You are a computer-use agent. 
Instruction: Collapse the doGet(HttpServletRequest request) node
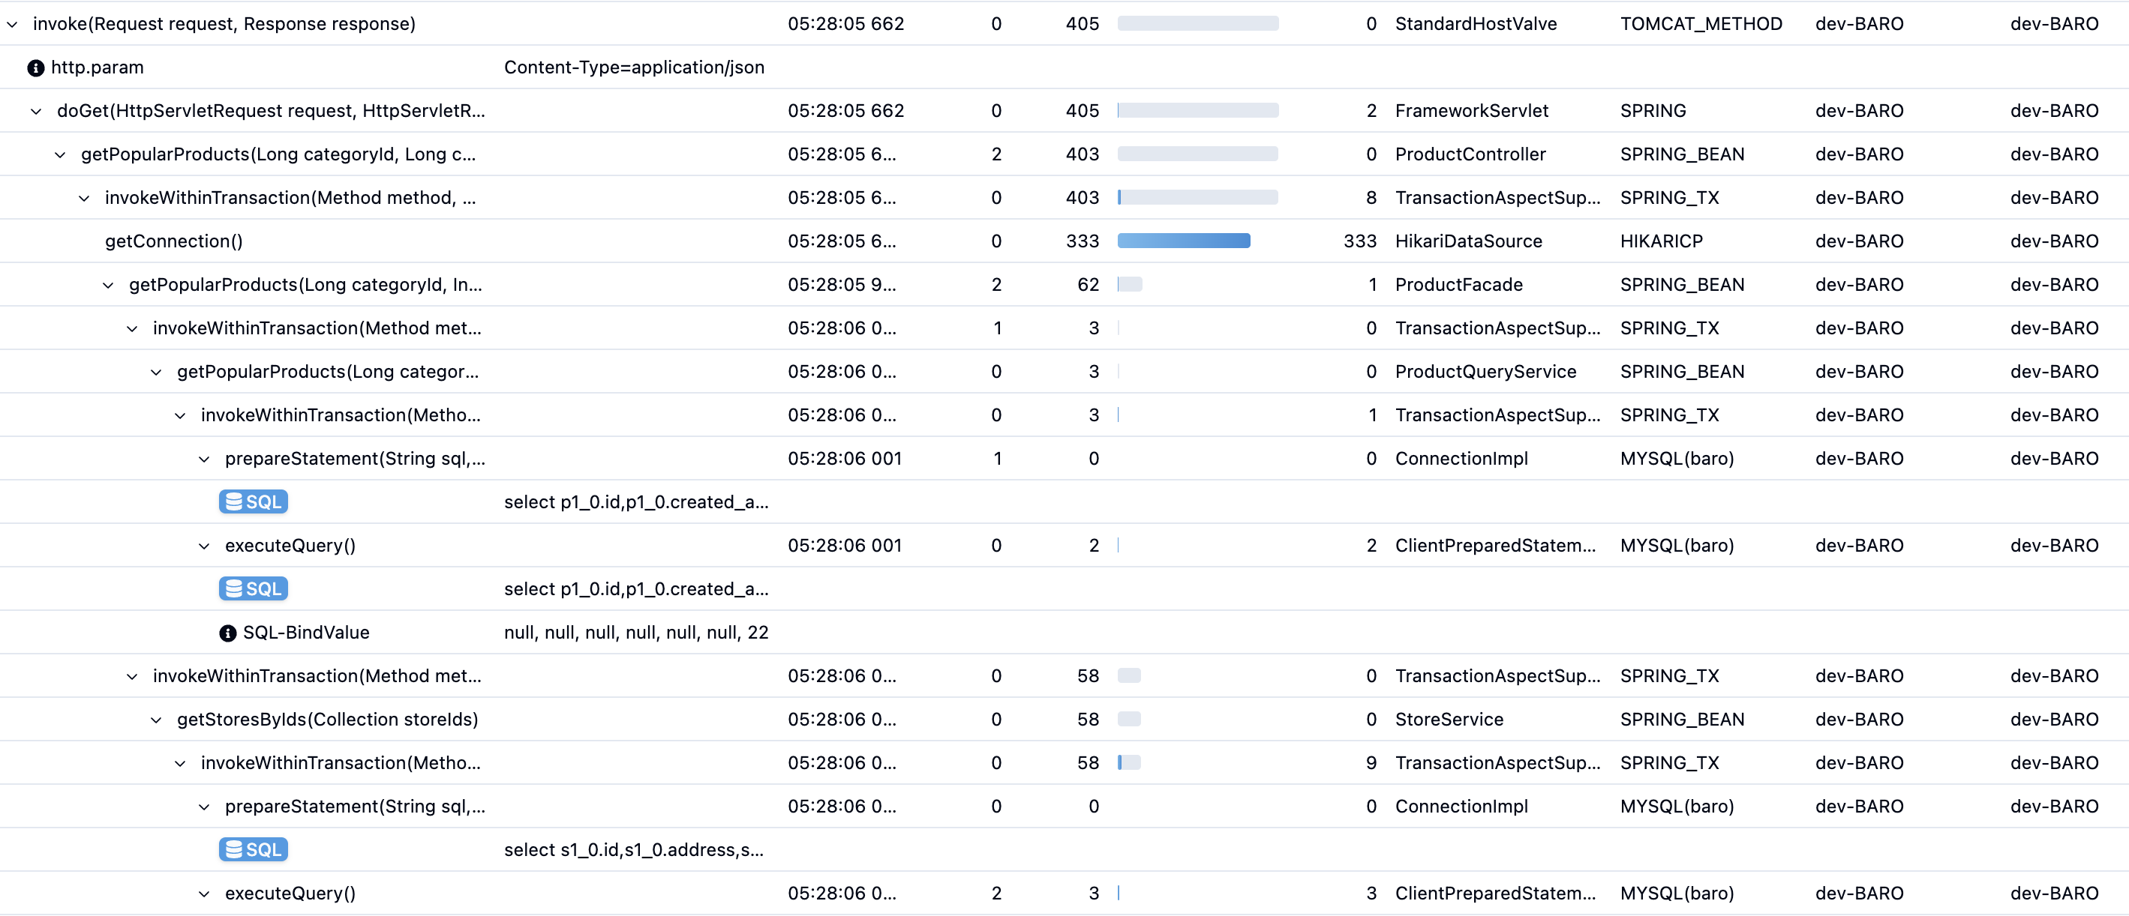[36, 111]
